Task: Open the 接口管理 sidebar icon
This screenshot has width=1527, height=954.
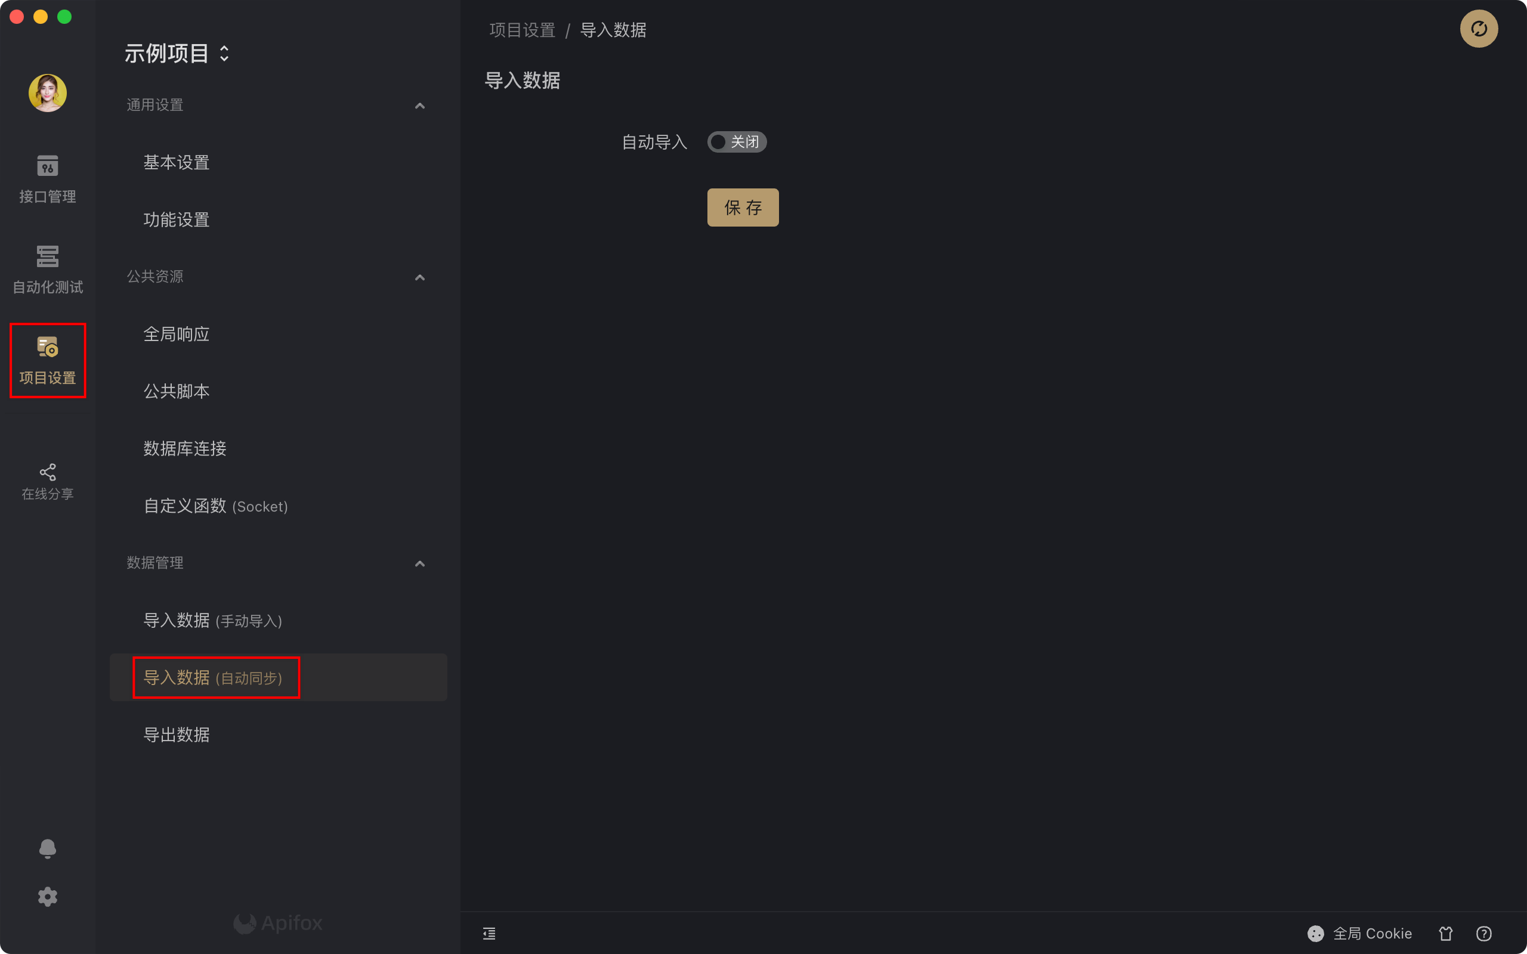Action: [x=47, y=178]
